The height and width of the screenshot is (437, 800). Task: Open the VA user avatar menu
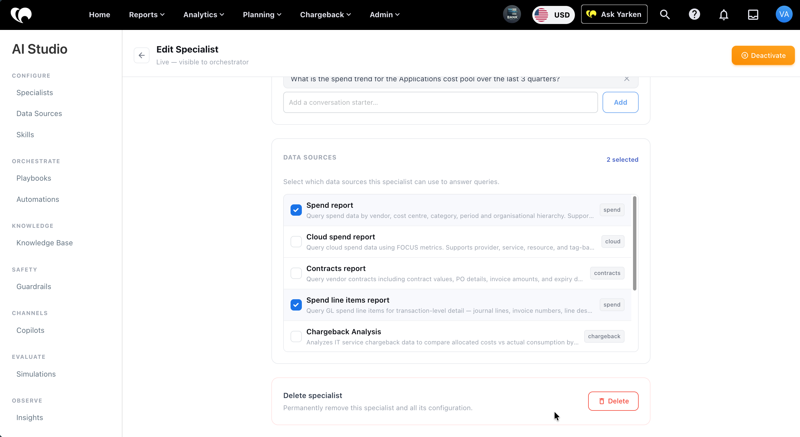tap(784, 14)
